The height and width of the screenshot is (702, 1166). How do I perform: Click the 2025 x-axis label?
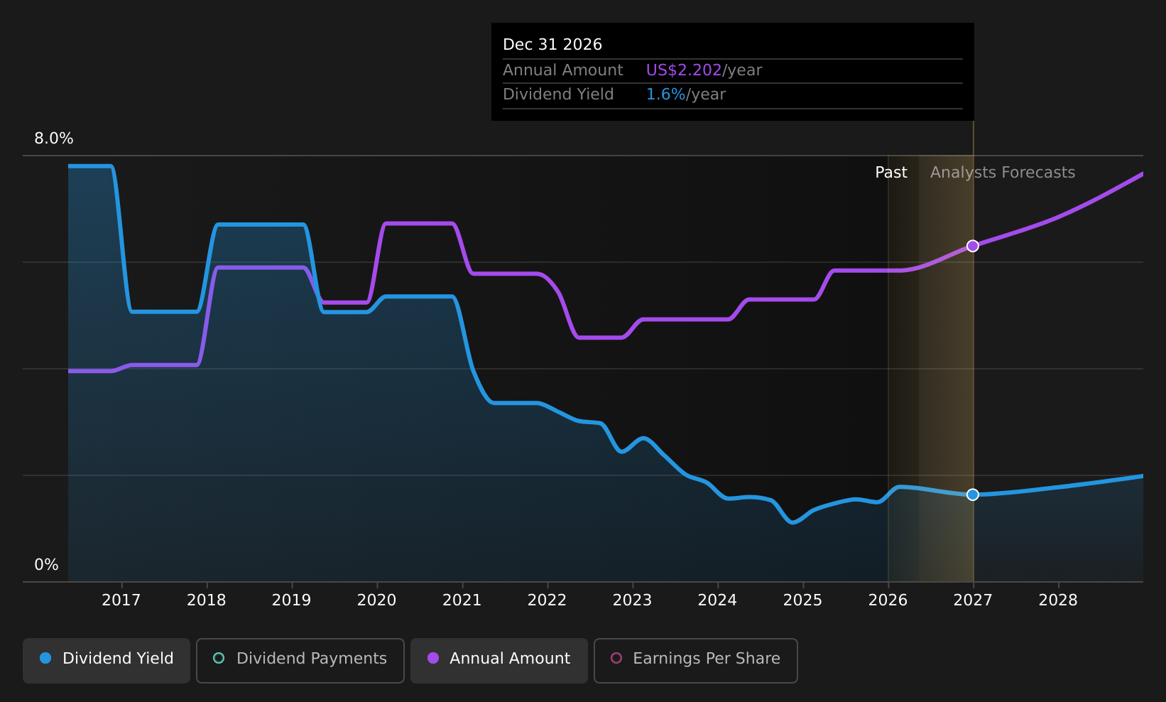pos(803,600)
